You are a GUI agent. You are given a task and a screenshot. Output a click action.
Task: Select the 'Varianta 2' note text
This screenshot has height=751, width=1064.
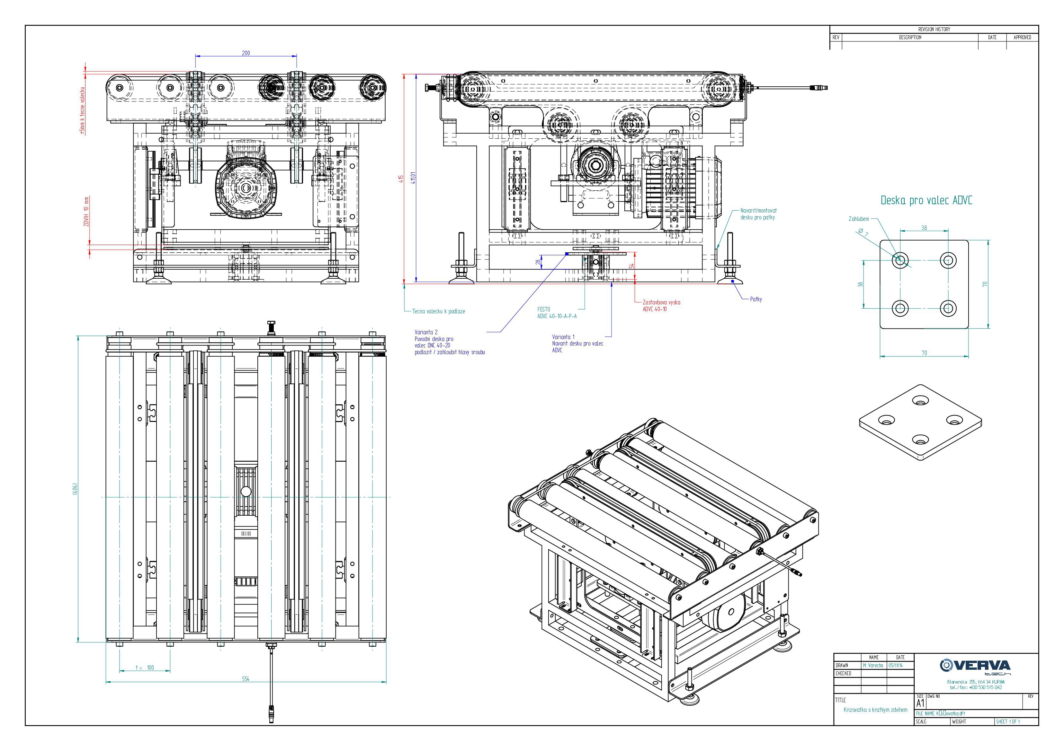pos(450,342)
